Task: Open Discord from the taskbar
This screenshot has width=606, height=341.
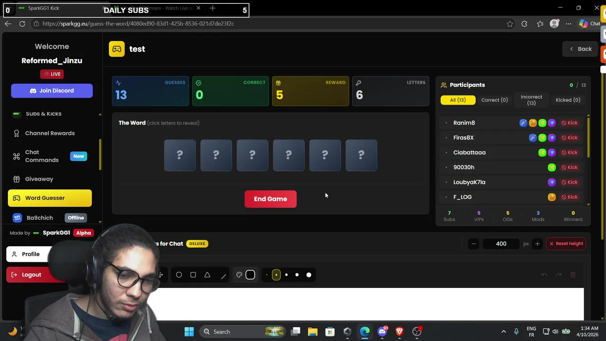Action: (x=382, y=332)
